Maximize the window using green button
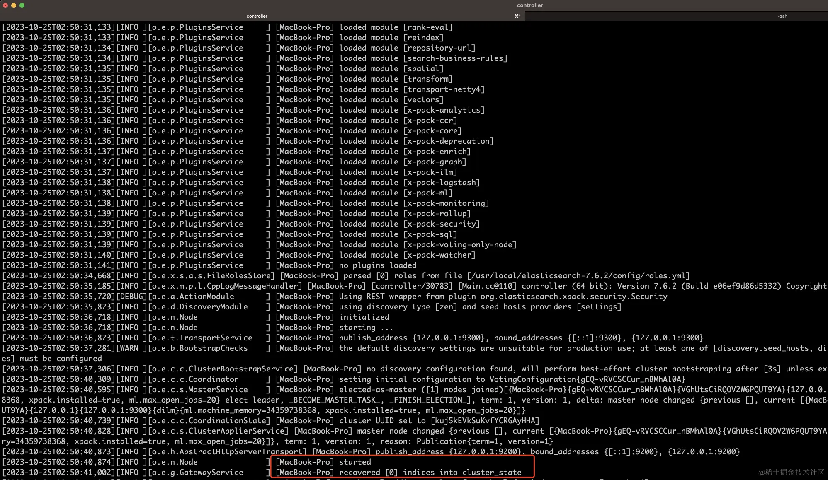Screen dimensions: 828x480 [22, 5]
